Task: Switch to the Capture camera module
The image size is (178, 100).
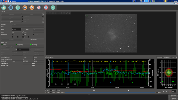Action: tap(25, 7)
